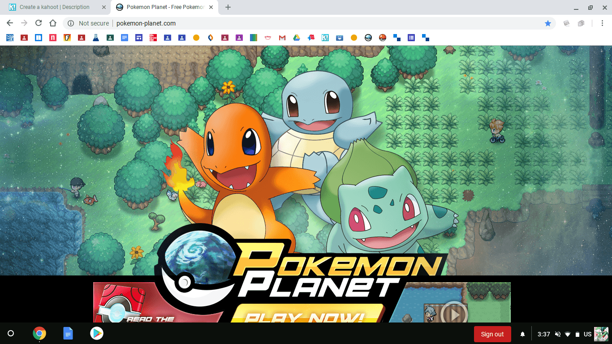612x344 pixels.
Task: Open the multicolor striped bookmark icon
Action: tap(254, 38)
